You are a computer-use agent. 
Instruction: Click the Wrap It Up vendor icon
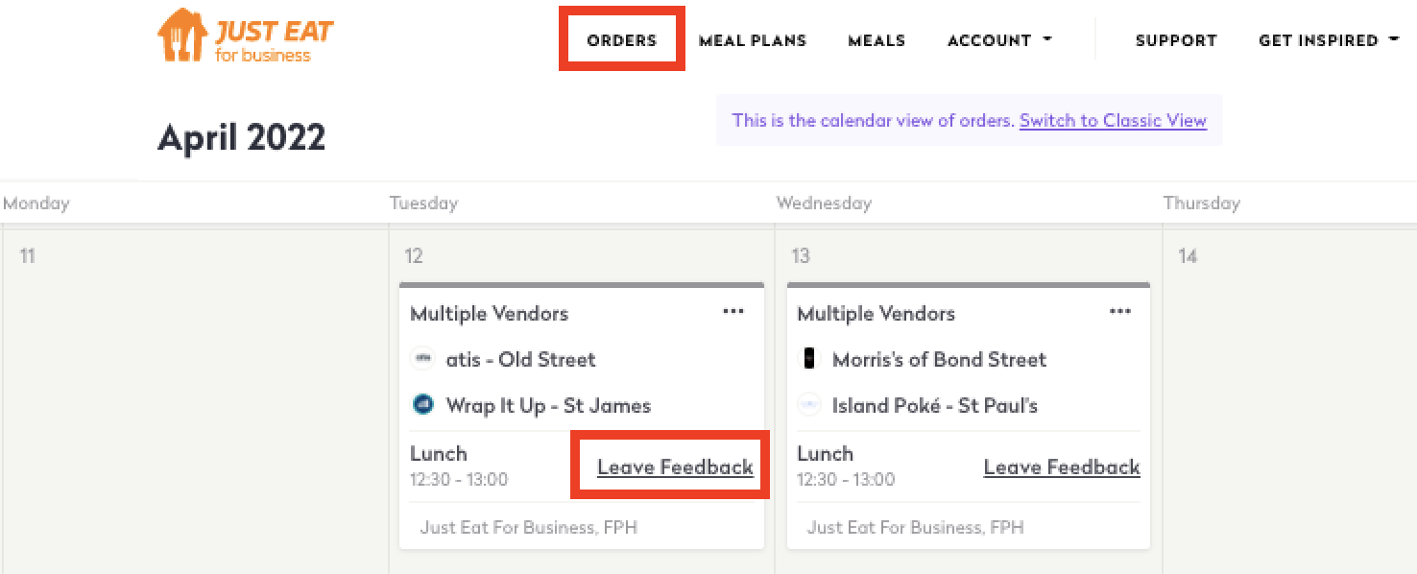click(422, 405)
